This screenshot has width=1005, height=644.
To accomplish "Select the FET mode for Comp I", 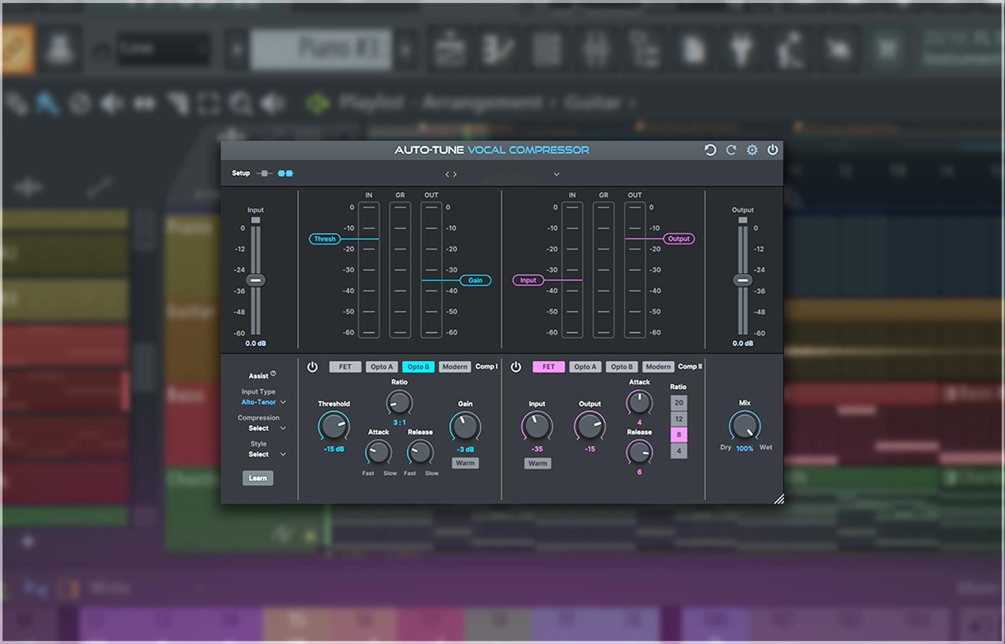I will click(x=345, y=367).
